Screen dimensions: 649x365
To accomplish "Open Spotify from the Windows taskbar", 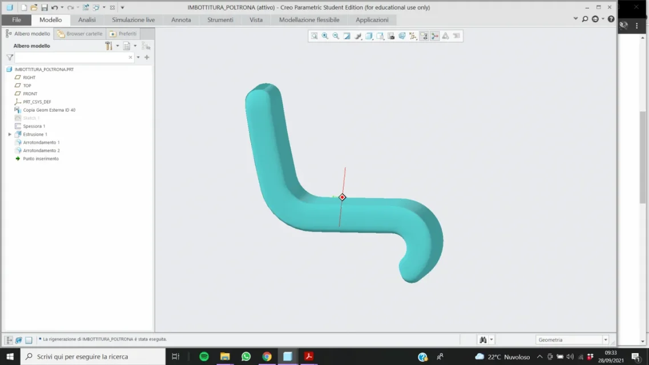I will [204, 356].
